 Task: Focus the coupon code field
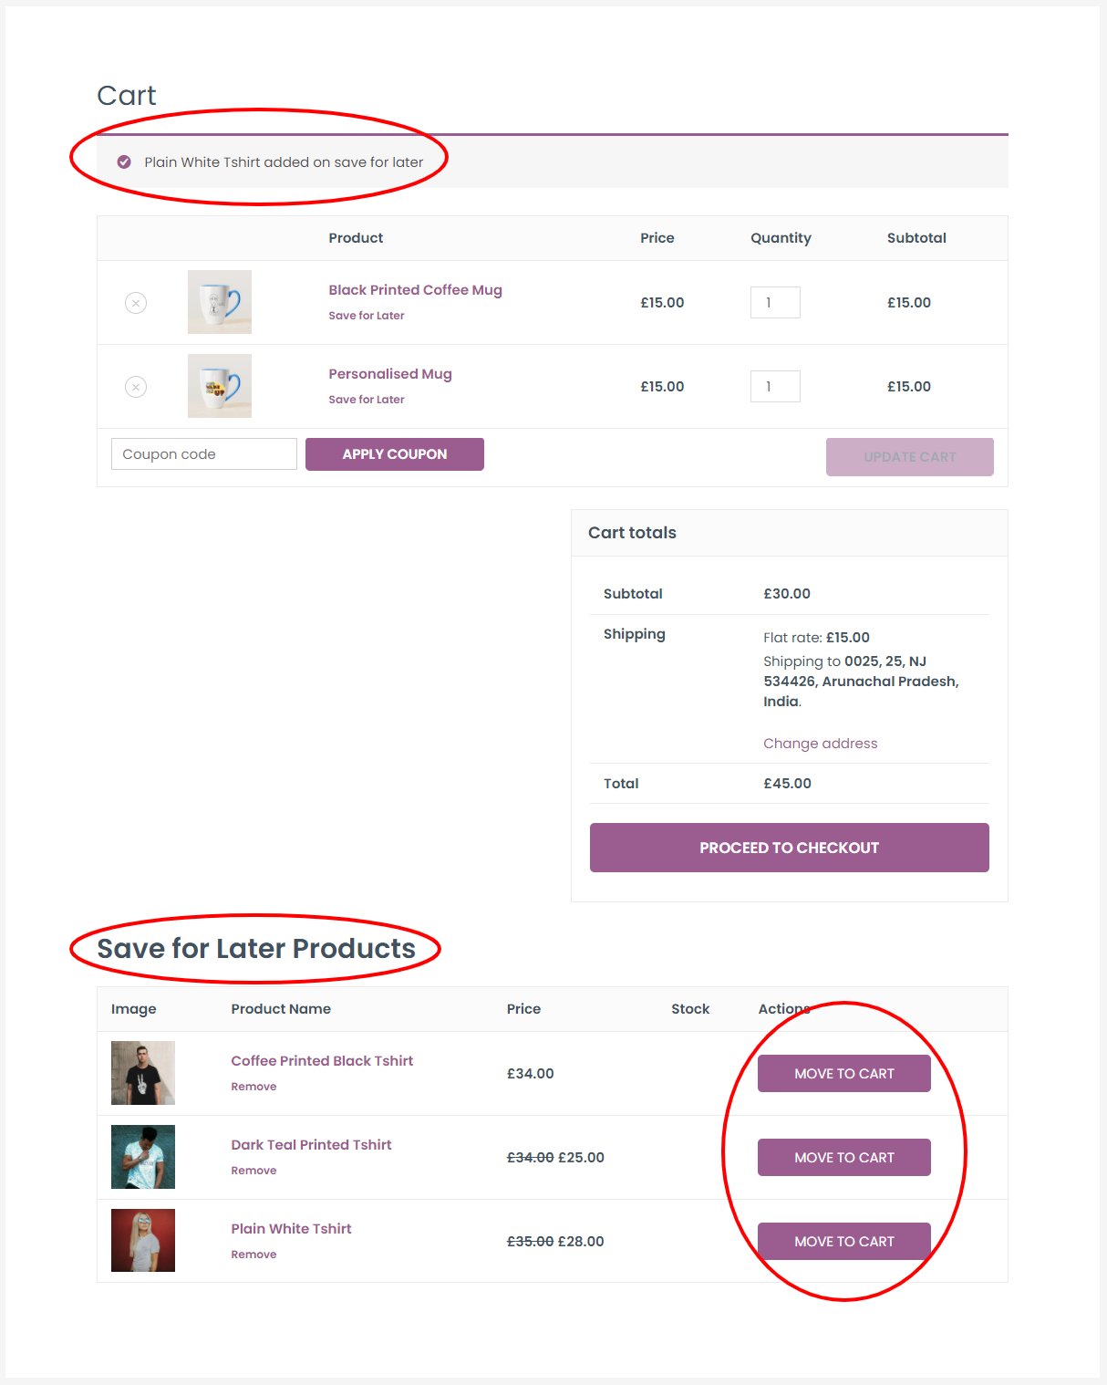[x=204, y=454]
